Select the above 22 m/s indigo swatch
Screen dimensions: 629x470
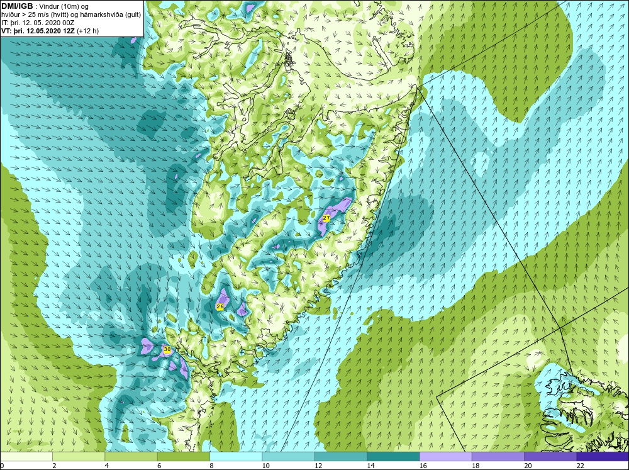(x=603, y=456)
